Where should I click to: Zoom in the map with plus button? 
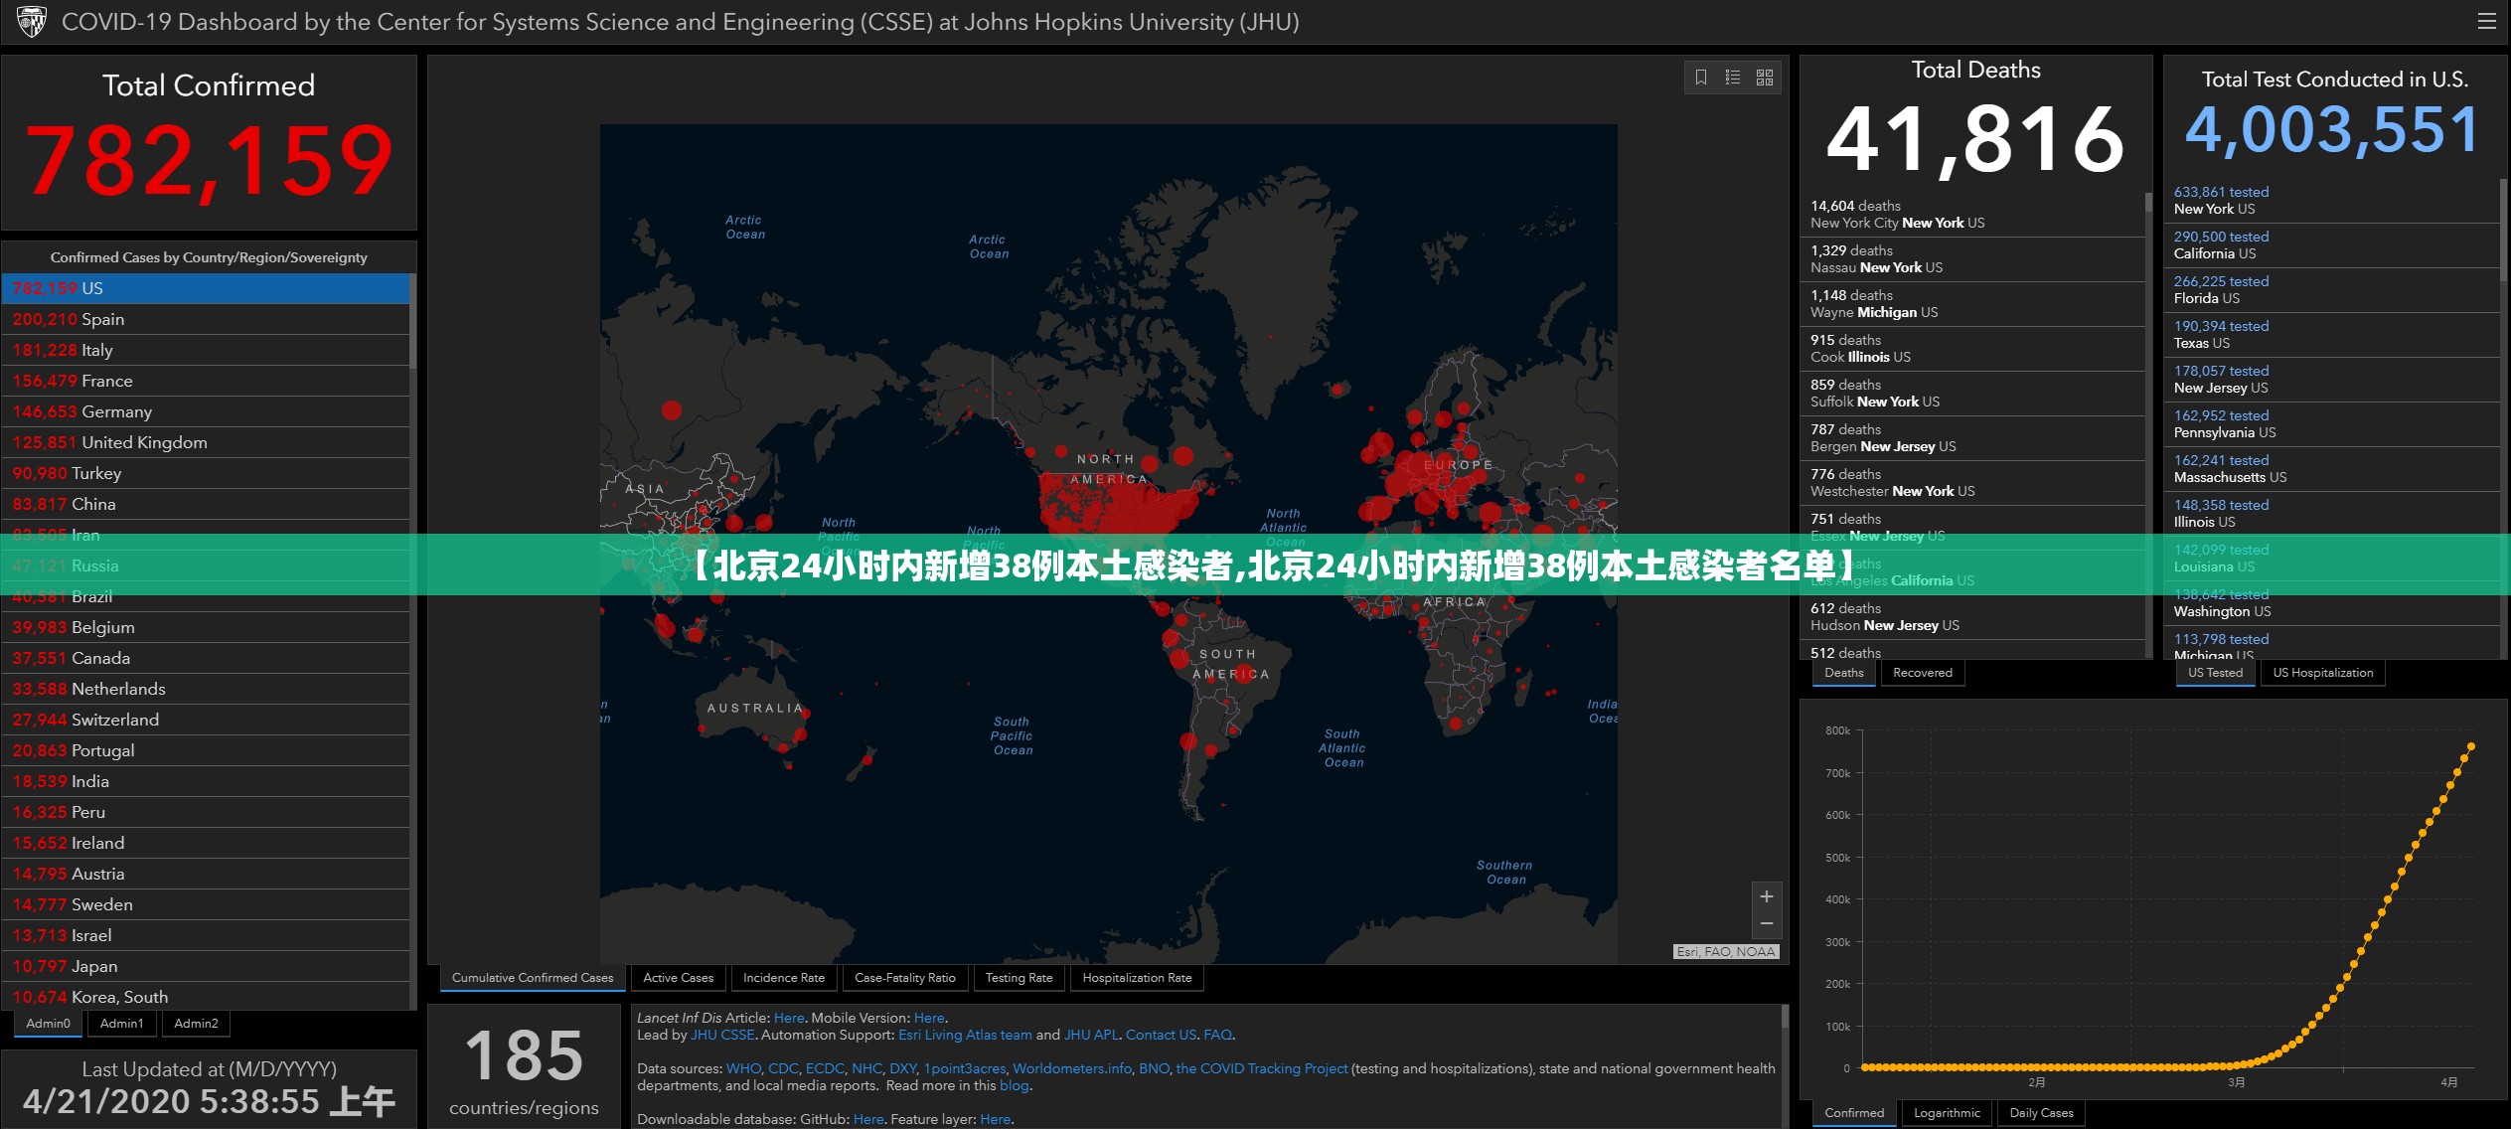1767,896
